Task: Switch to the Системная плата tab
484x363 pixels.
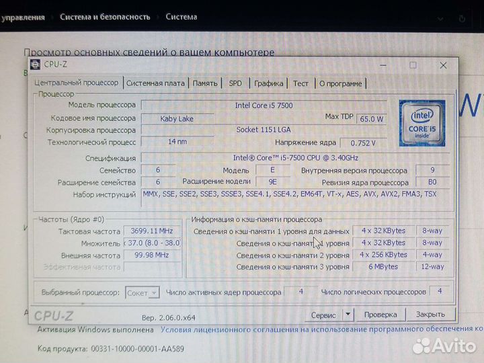Action: 155,83
